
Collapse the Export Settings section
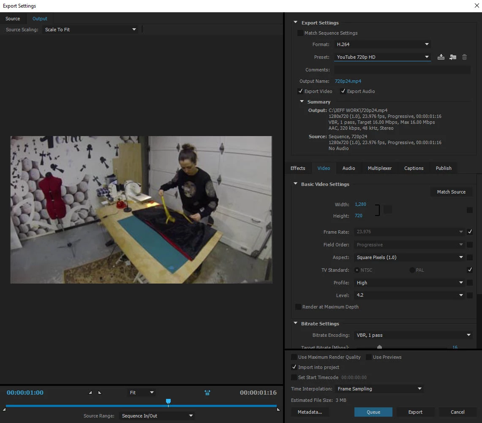(x=295, y=22)
